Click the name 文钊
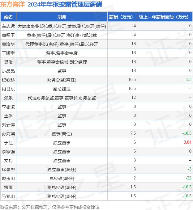193x210 pixels. (x=8, y=161)
